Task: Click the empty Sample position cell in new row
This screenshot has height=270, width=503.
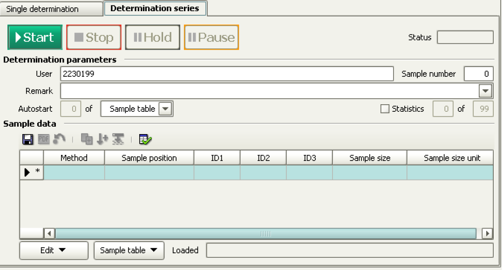Action: point(149,173)
